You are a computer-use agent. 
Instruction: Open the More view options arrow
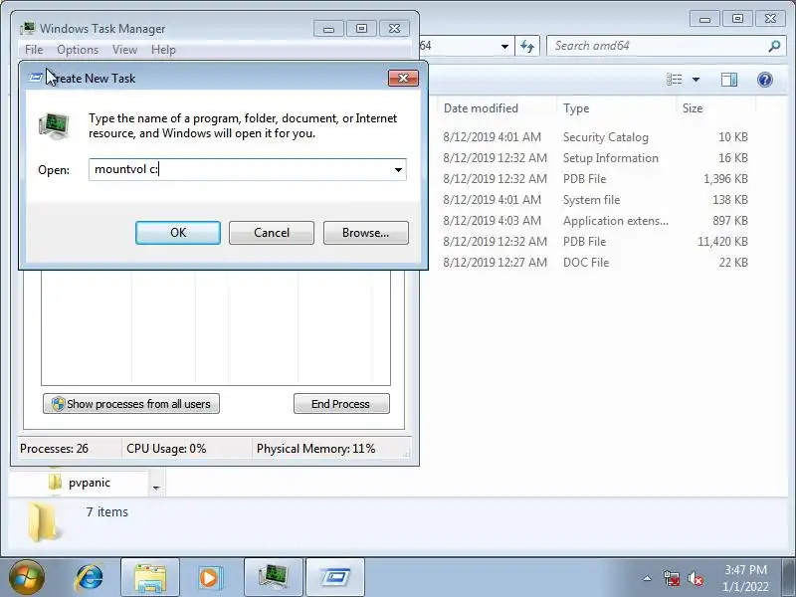(696, 80)
